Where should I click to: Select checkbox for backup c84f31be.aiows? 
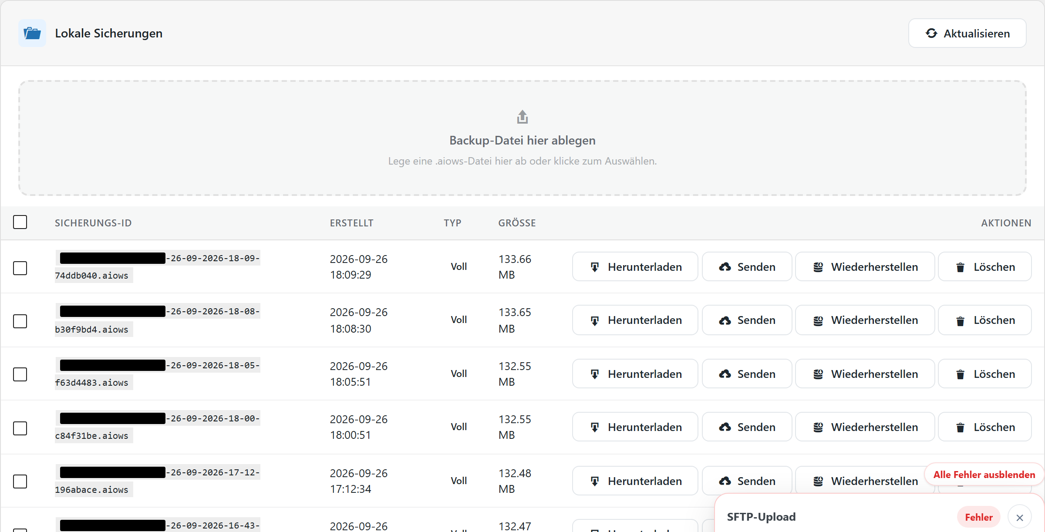(x=20, y=428)
